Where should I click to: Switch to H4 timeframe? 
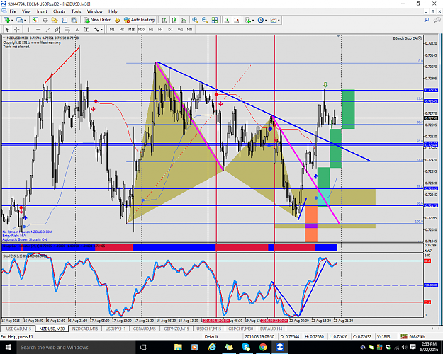pyautogui.click(x=160, y=29)
